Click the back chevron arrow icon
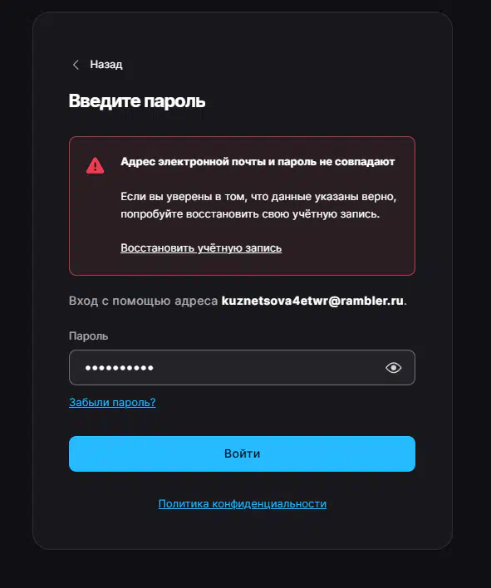Image resolution: width=491 pixels, height=588 pixels. tap(76, 65)
